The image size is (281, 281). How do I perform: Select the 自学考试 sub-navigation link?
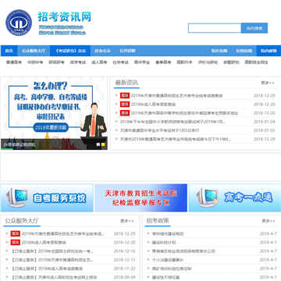click(78, 62)
